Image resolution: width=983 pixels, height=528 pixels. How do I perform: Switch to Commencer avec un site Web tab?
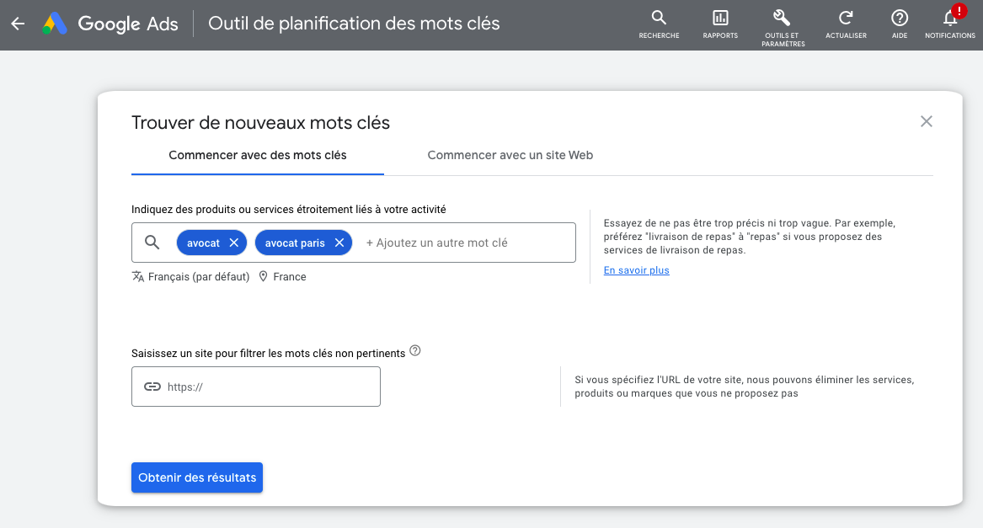coord(510,155)
